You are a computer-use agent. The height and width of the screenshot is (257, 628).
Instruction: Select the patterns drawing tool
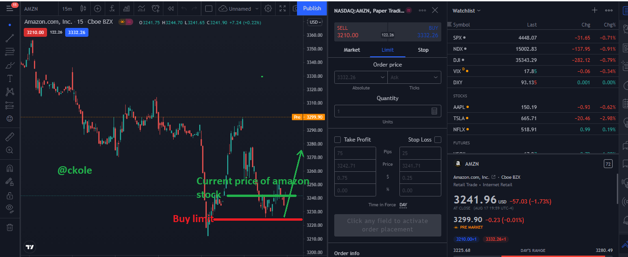click(x=10, y=92)
